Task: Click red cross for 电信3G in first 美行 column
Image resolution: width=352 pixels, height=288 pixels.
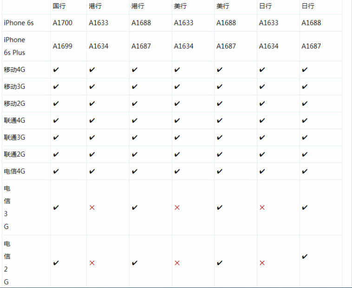Action: click(177, 208)
